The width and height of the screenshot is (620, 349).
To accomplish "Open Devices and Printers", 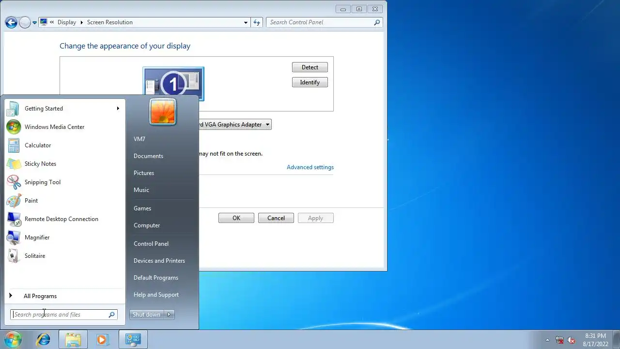I will coord(159,261).
